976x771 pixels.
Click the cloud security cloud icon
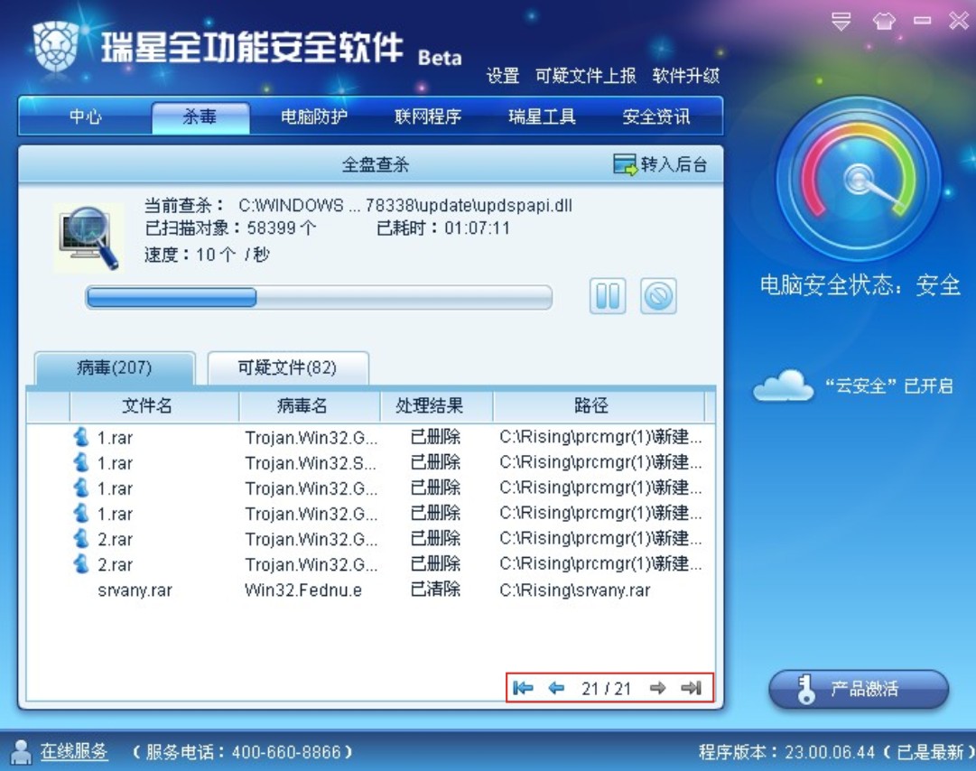[783, 385]
